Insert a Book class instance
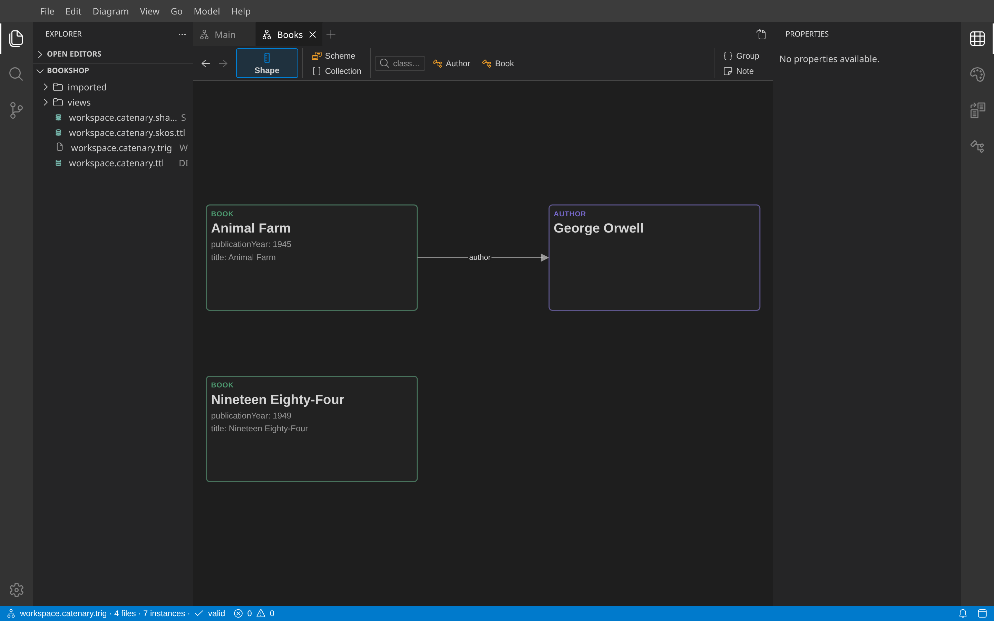 [498, 64]
